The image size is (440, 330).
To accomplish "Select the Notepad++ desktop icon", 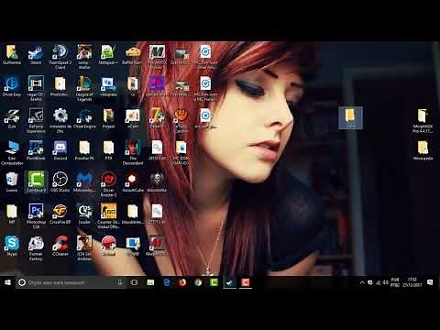I will tap(108, 54).
